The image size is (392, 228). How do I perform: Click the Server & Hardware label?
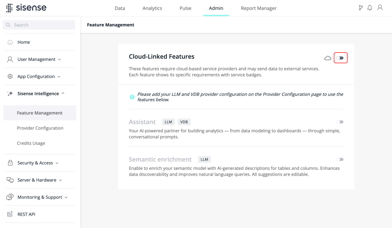[37, 180]
